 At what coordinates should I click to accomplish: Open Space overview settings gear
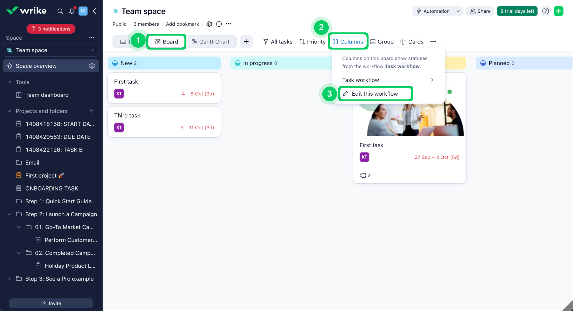coord(92,66)
